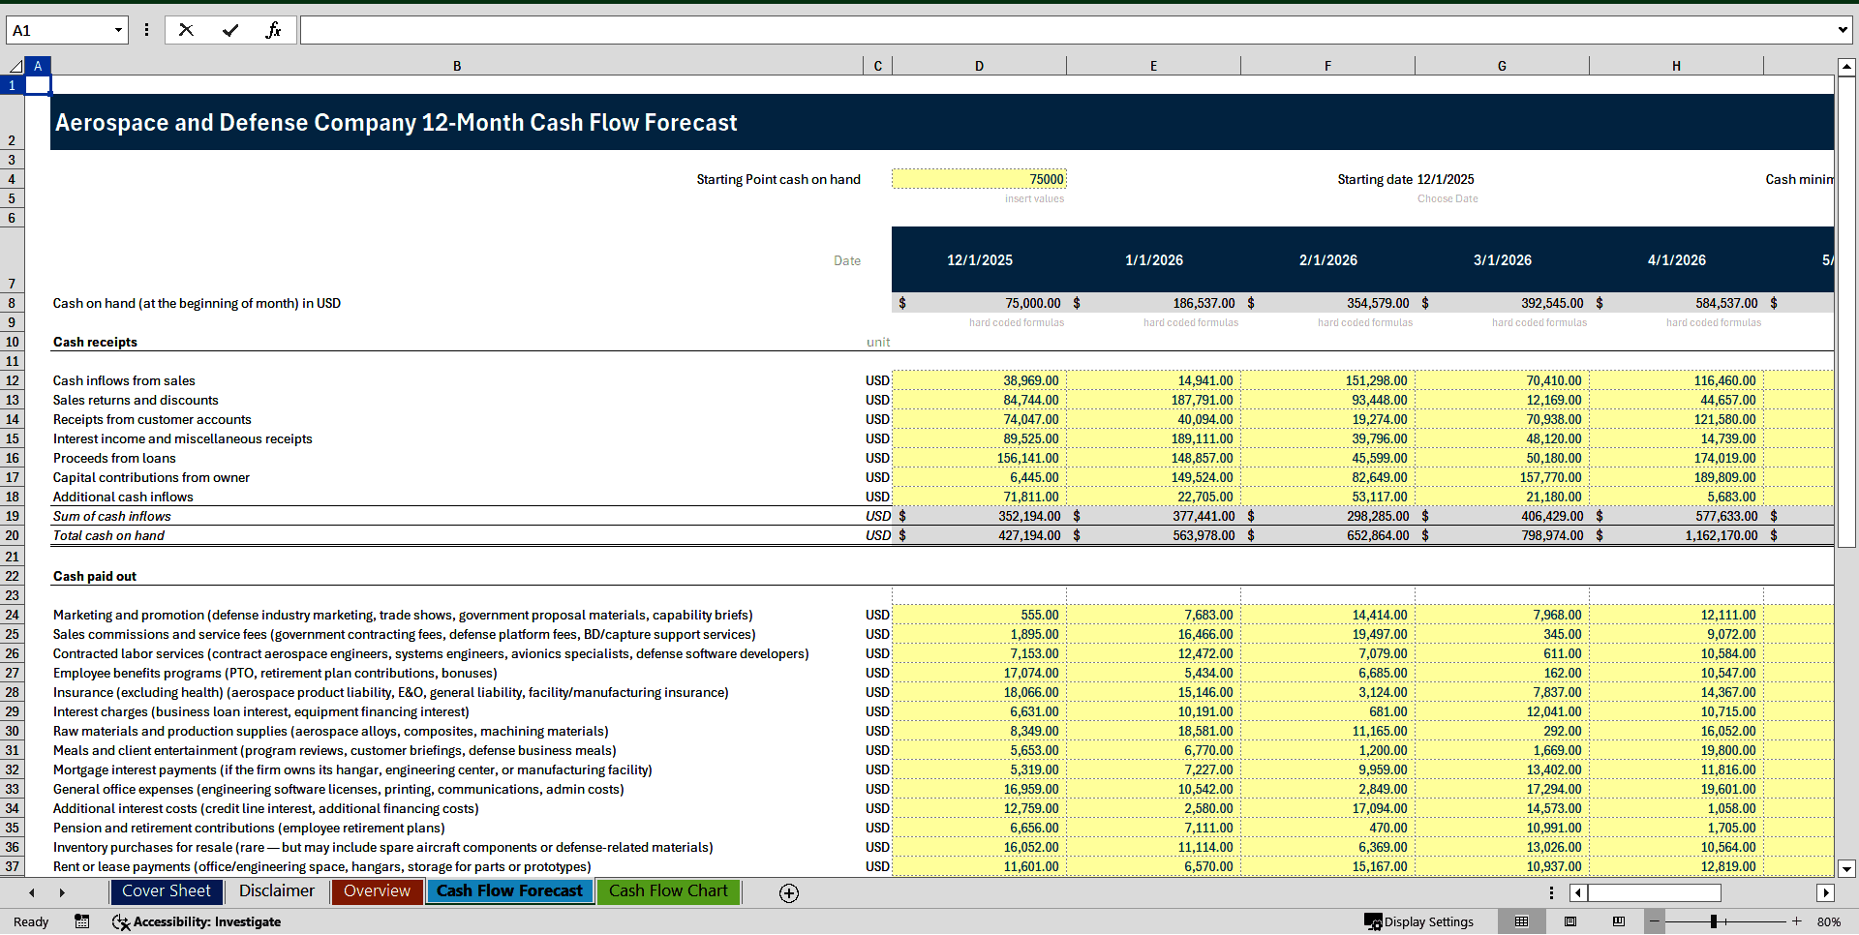Screen dimensions: 1859x935
Task: Open the sheet options vertical ellipsis menu
Action: (1552, 891)
